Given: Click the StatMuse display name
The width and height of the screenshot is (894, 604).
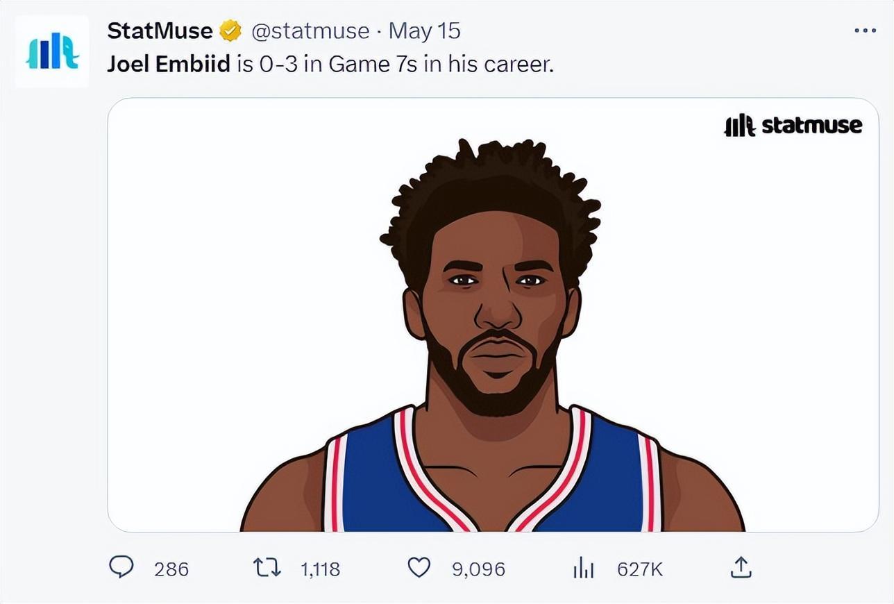Looking at the screenshot, I should click(160, 31).
